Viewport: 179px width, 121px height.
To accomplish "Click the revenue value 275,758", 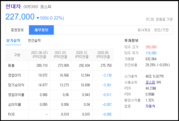I will (x=106, y=66).
